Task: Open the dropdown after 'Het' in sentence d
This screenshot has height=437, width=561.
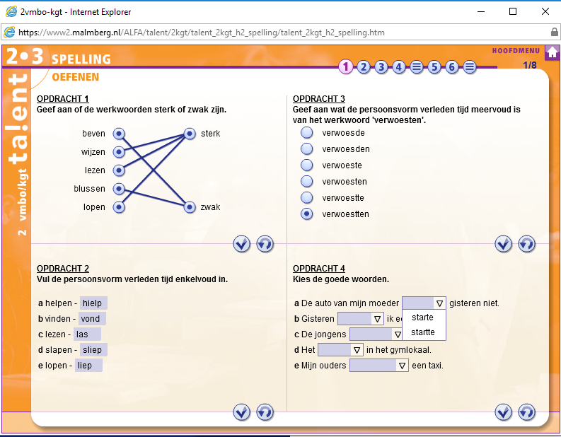Action: pyautogui.click(x=357, y=350)
